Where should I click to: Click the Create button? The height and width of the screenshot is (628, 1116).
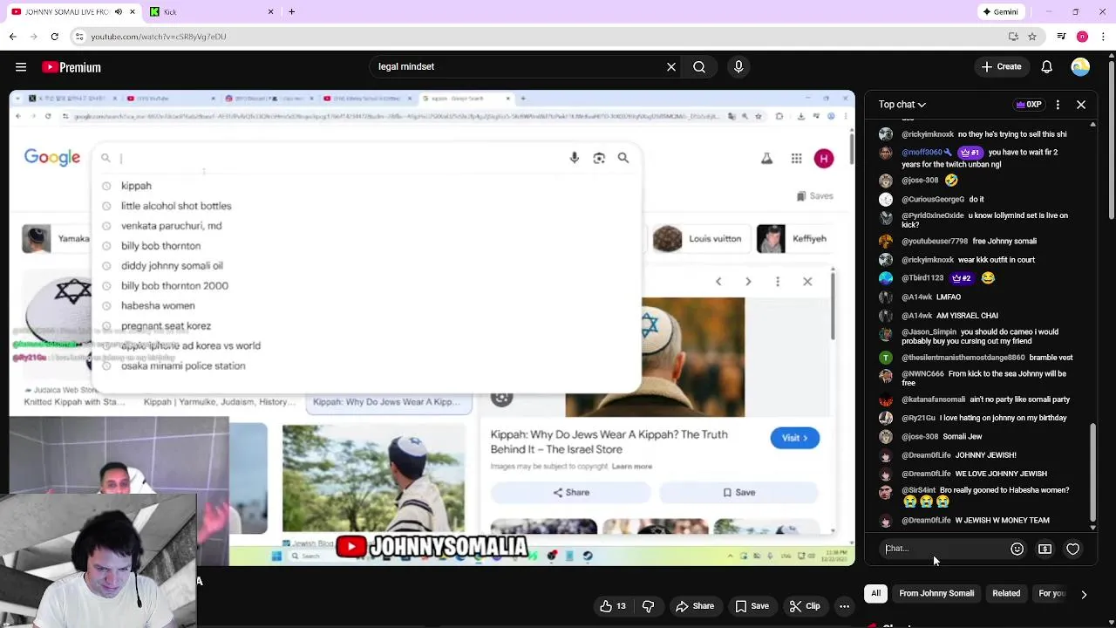pyautogui.click(x=1001, y=66)
